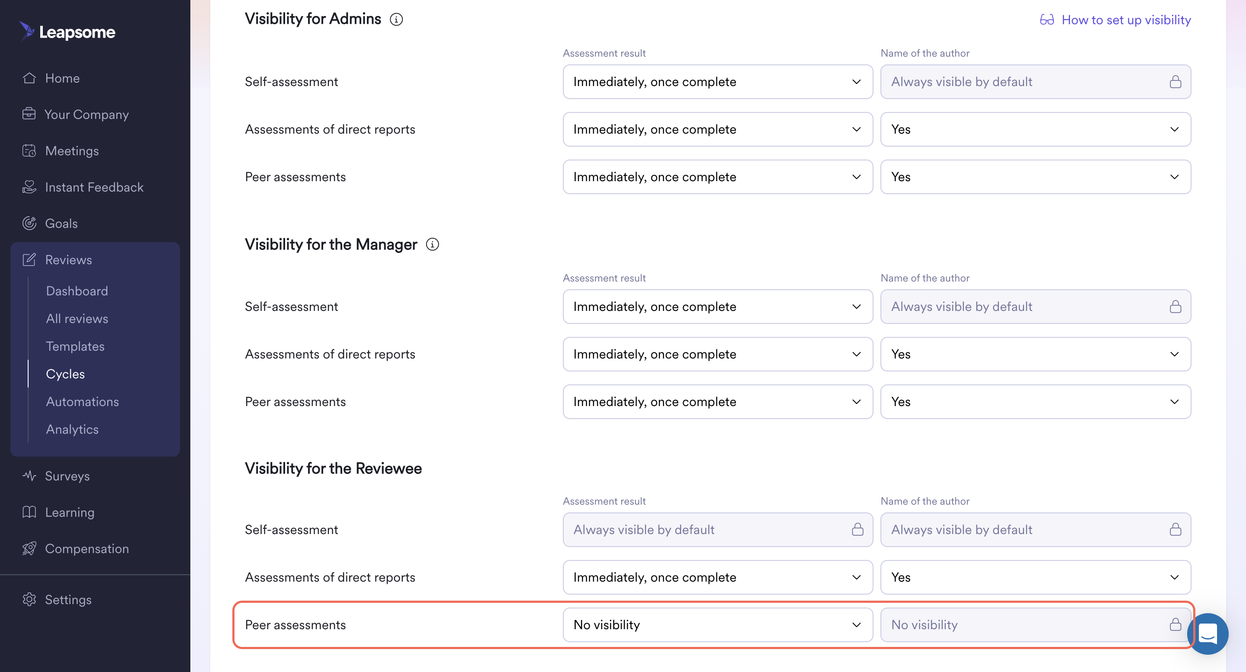Click locked Admins author 'Always visible by default' field
Screen dimensions: 1246x672
(x=1036, y=82)
